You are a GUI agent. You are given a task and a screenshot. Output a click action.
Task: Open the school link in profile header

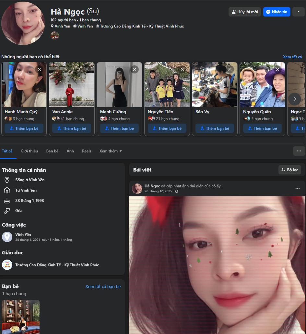[142, 26]
